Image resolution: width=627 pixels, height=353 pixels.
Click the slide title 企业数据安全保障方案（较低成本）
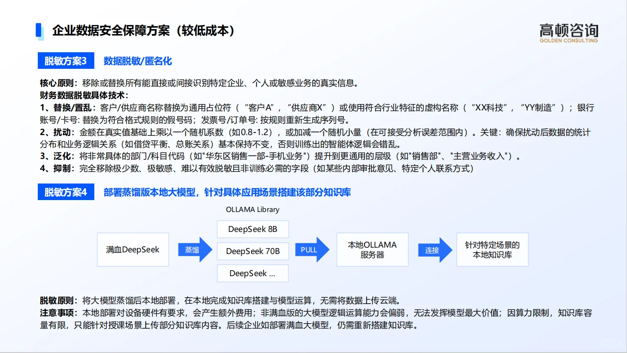click(x=144, y=31)
